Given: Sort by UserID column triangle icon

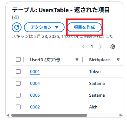Looking at the screenshot, I should tap(77, 60).
